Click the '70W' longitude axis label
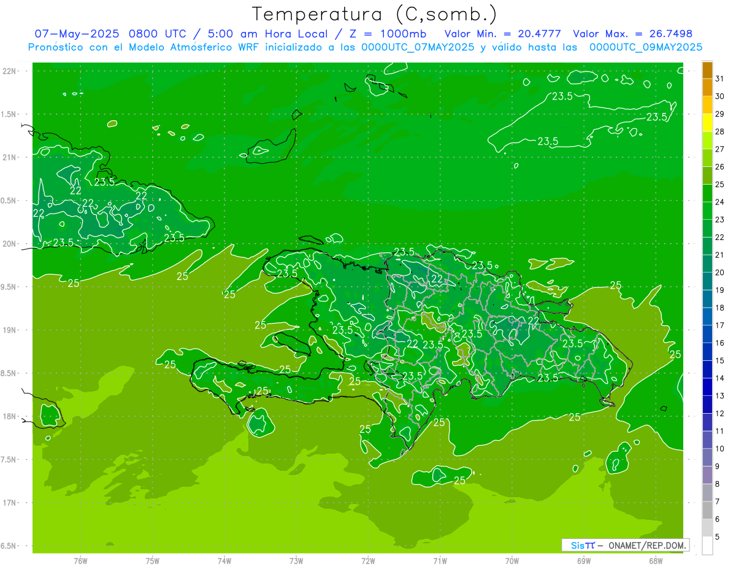The image size is (736, 569). click(x=512, y=561)
